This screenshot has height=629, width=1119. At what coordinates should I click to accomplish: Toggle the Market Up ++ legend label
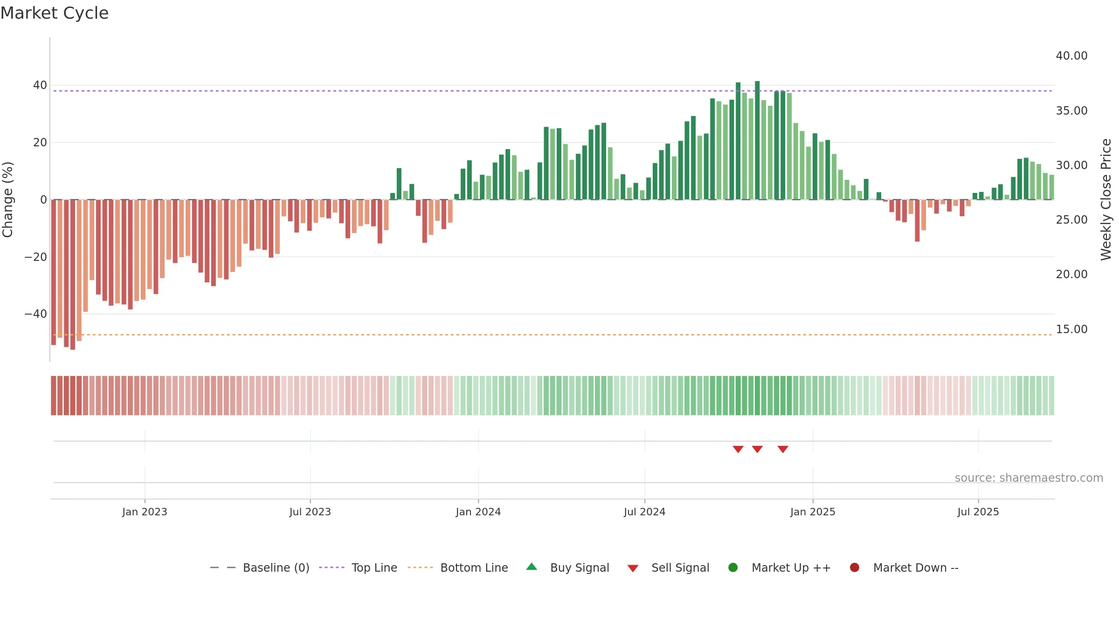pyautogui.click(x=791, y=567)
